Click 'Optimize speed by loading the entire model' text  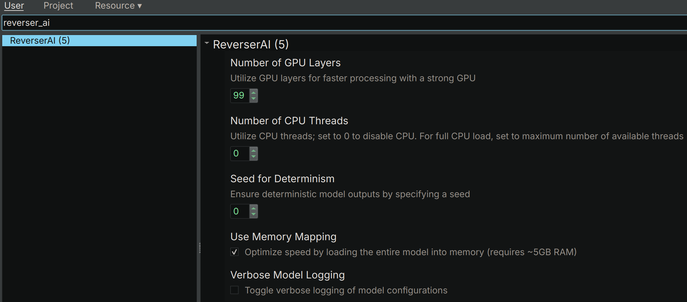[x=411, y=252]
